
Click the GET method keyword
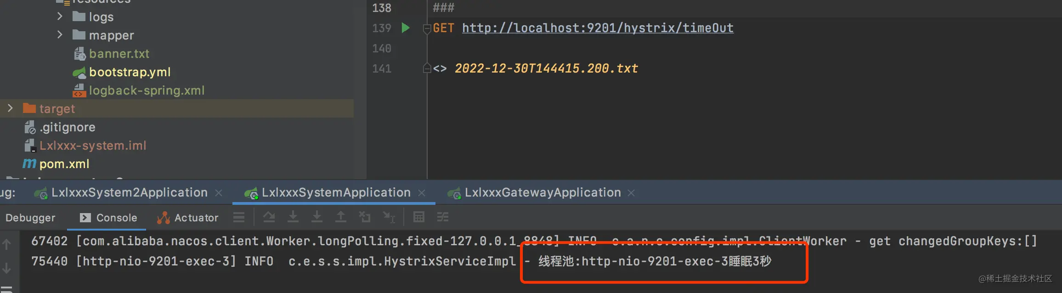click(443, 28)
